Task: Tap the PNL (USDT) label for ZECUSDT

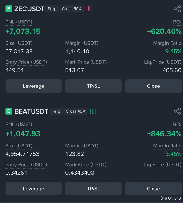Action: 19,22
